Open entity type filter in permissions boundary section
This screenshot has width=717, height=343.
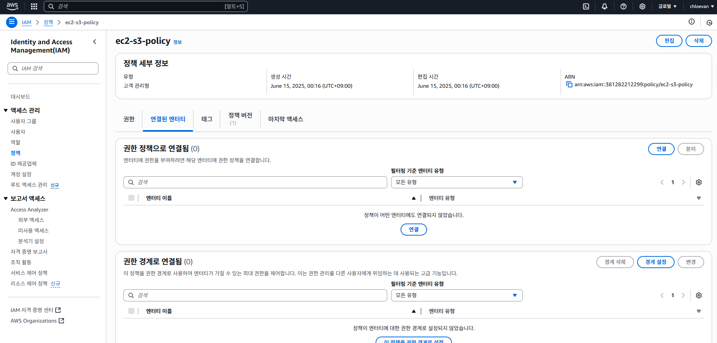(x=457, y=295)
